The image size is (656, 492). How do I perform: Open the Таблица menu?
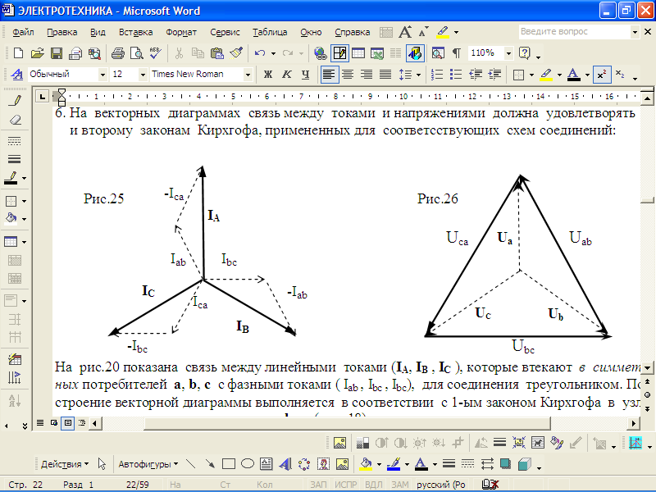(x=270, y=32)
